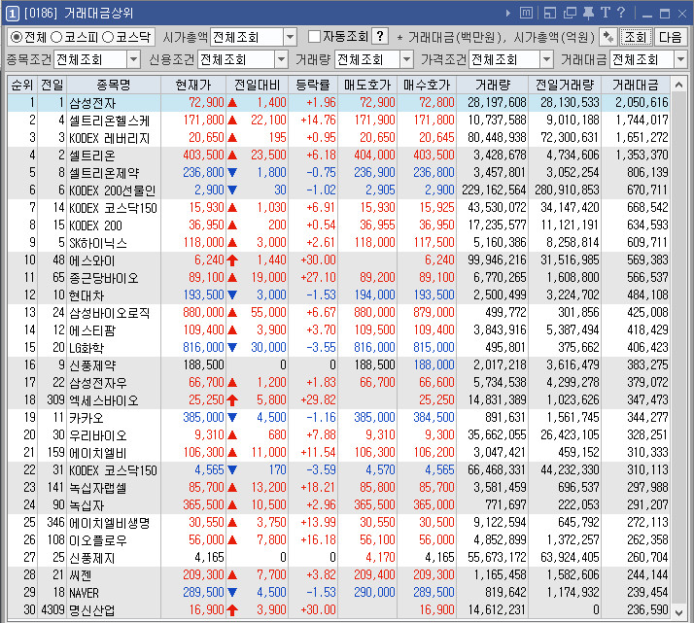Open the 시가총액 dropdown
Screen dimensions: 694x623
(x=290, y=37)
